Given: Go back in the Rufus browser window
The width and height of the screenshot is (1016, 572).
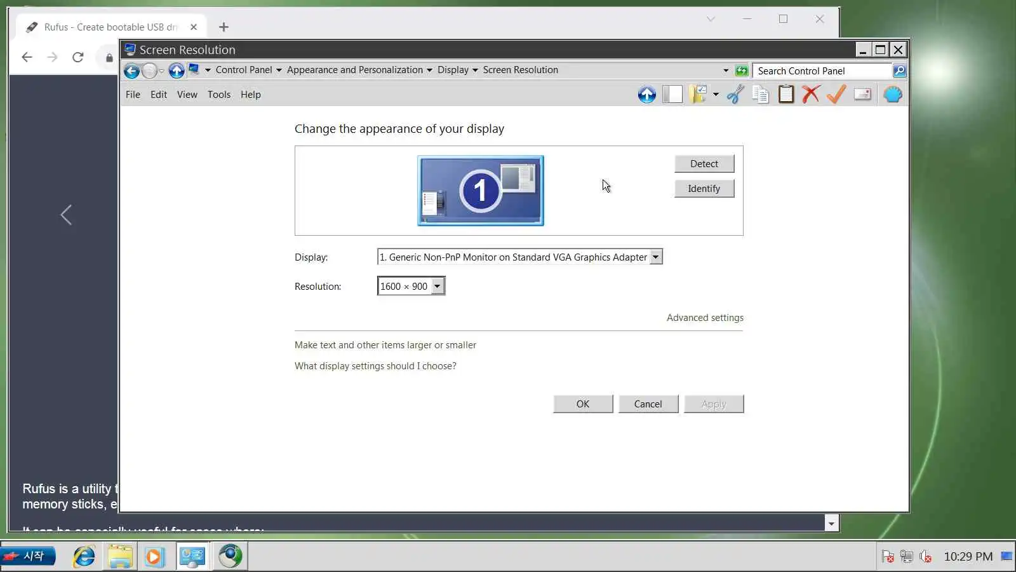Looking at the screenshot, I should [27, 57].
